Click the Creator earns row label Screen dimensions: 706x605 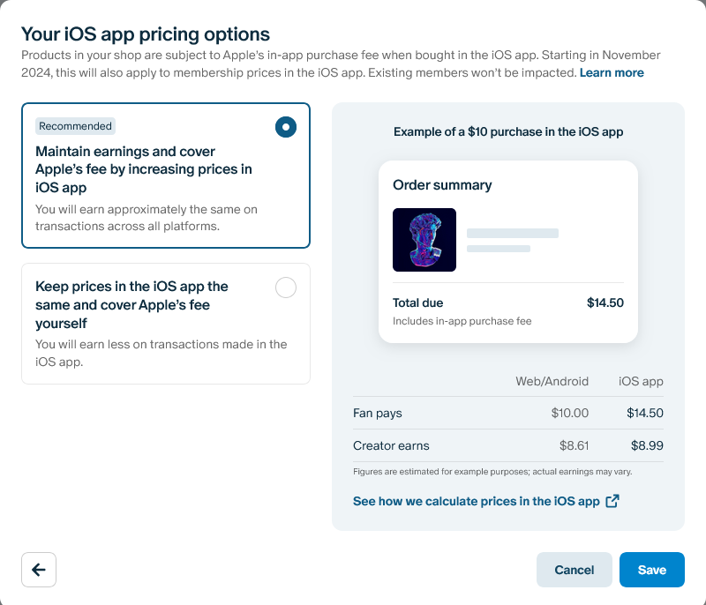click(391, 445)
